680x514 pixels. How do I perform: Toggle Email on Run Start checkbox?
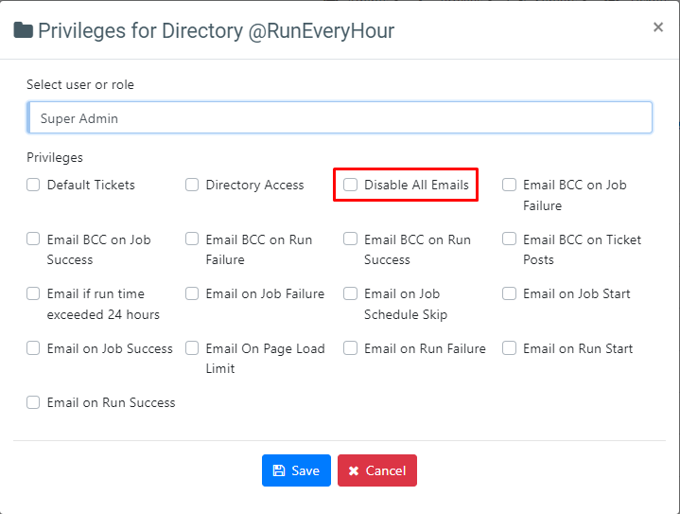click(x=510, y=348)
